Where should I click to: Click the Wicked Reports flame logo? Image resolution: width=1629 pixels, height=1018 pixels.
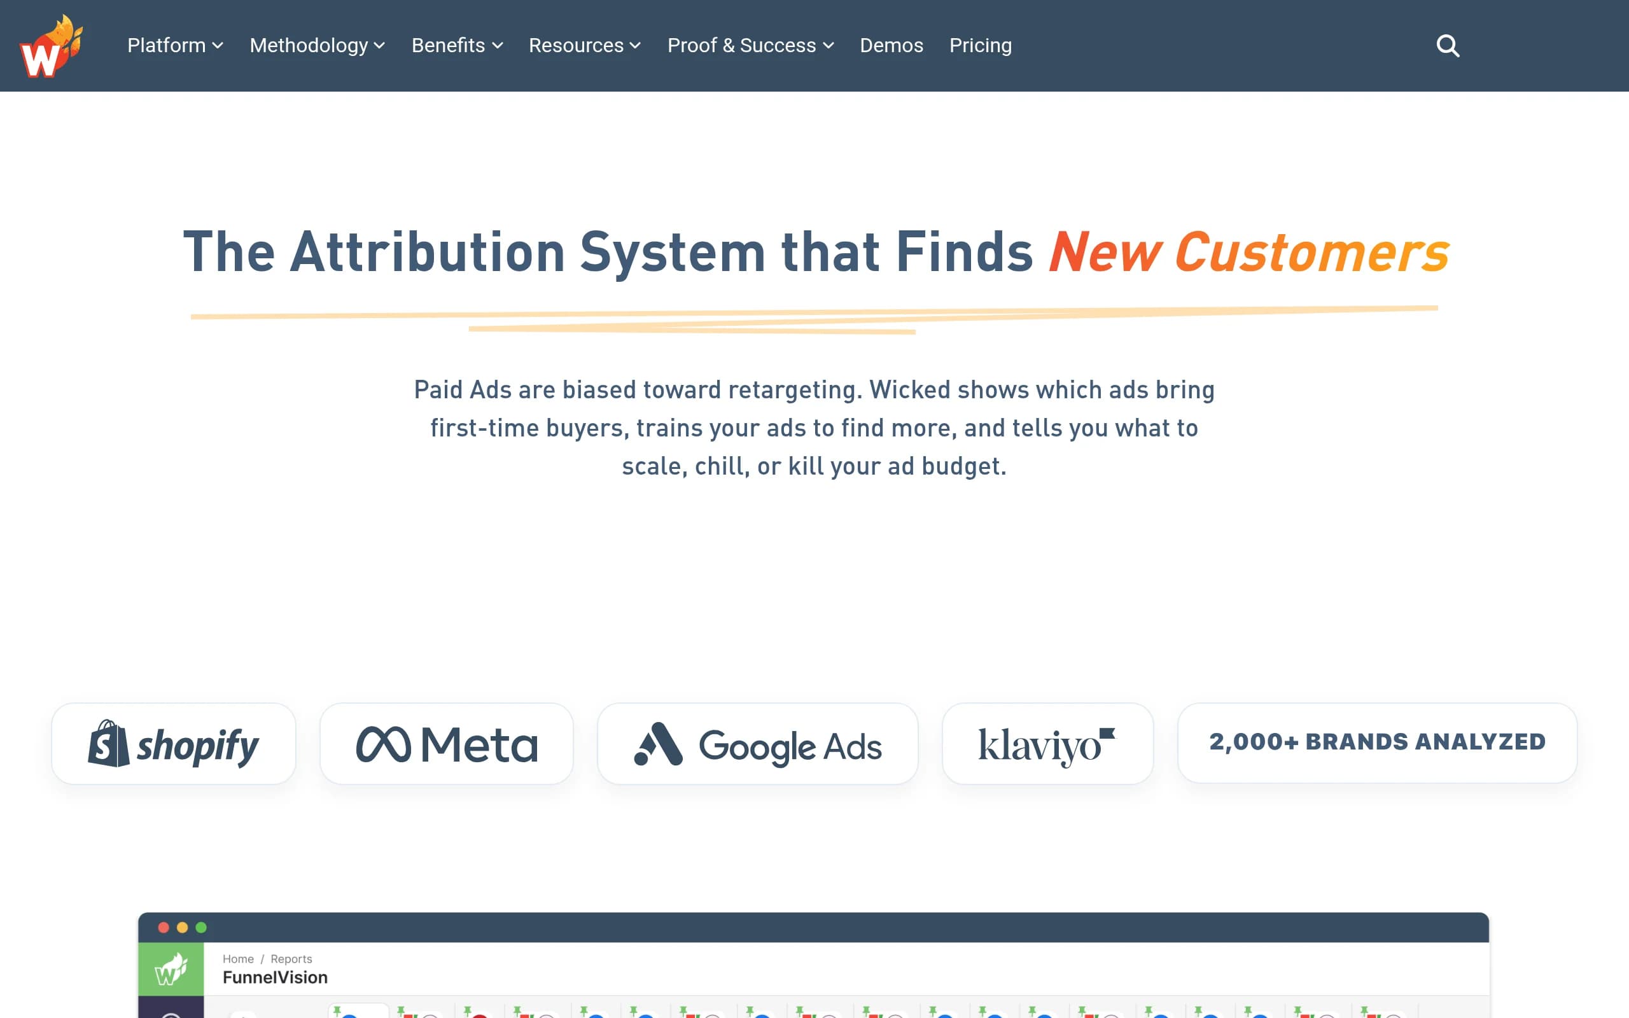[51, 46]
